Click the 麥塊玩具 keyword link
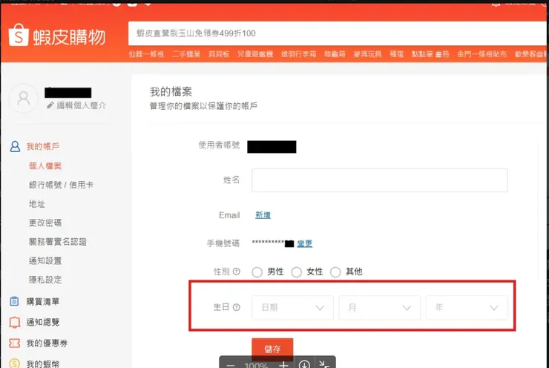Viewport: 549px width, 368px height. (368, 54)
